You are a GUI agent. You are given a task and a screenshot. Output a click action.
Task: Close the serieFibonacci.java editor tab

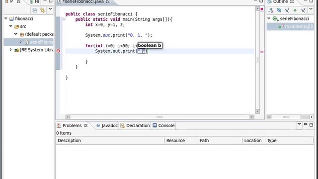tap(108, 1)
